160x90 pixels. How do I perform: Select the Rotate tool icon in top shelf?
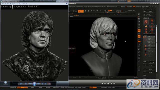[x=91, y=11]
